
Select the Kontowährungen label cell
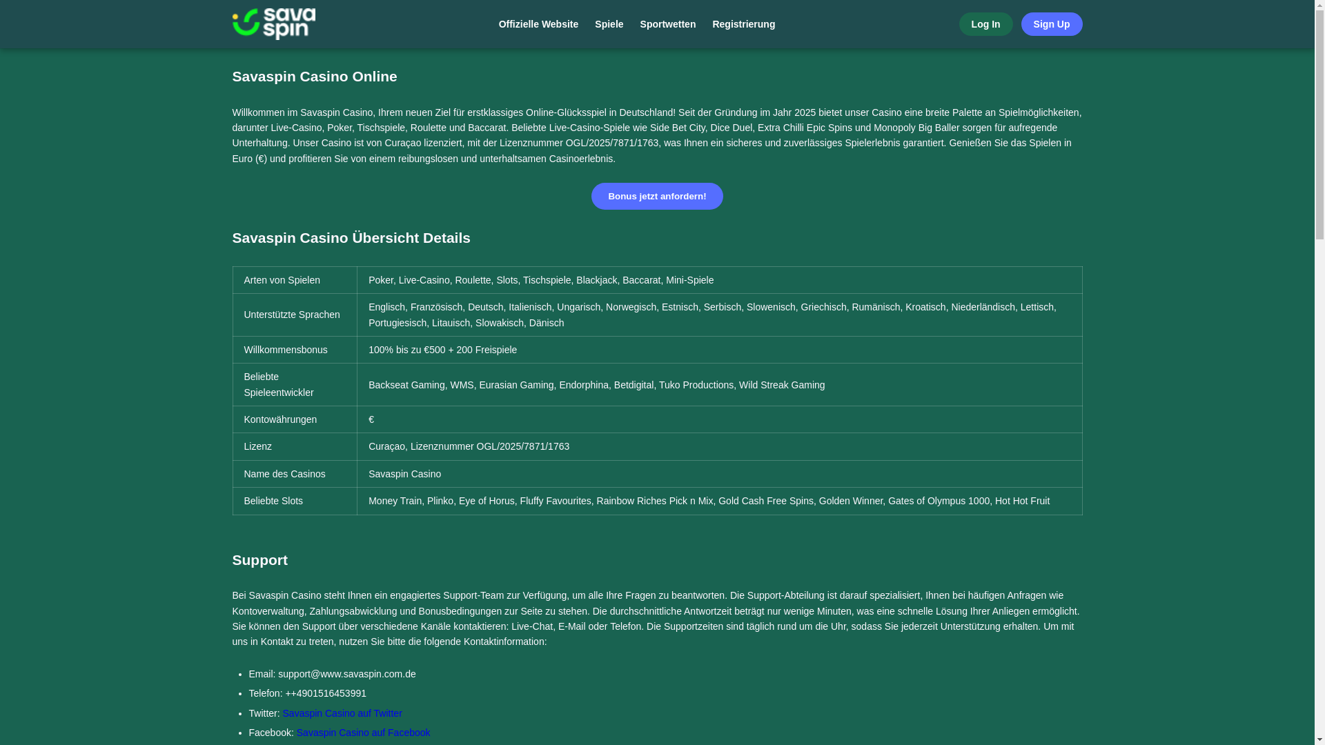click(x=295, y=419)
